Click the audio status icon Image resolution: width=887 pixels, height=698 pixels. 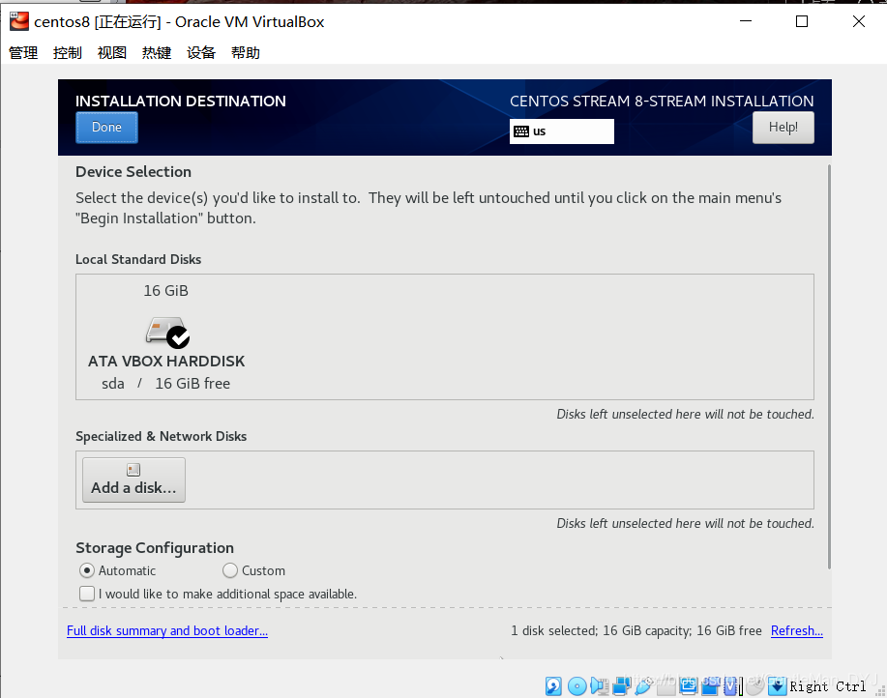(x=600, y=686)
